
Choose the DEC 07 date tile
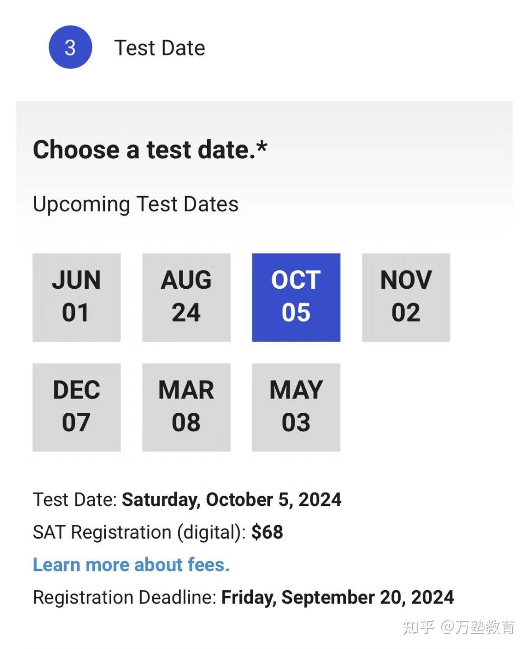tap(76, 407)
